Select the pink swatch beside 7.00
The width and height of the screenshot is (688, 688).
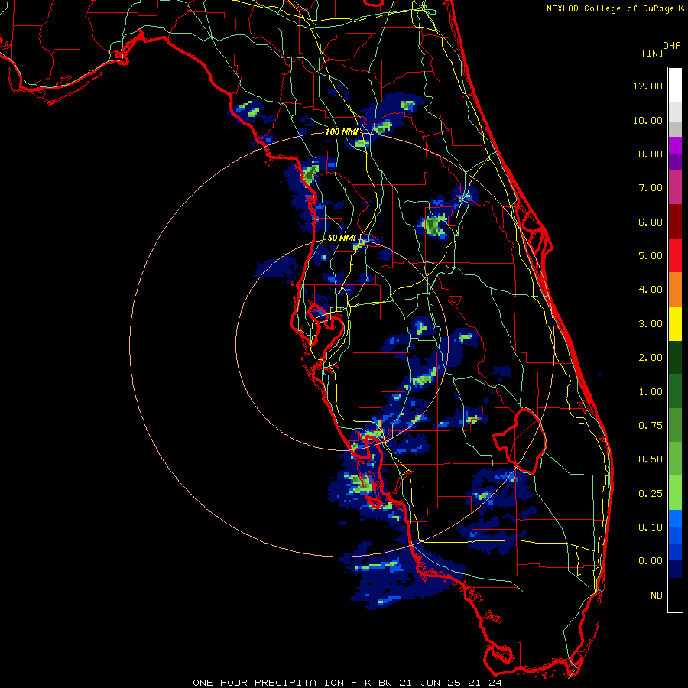click(675, 187)
